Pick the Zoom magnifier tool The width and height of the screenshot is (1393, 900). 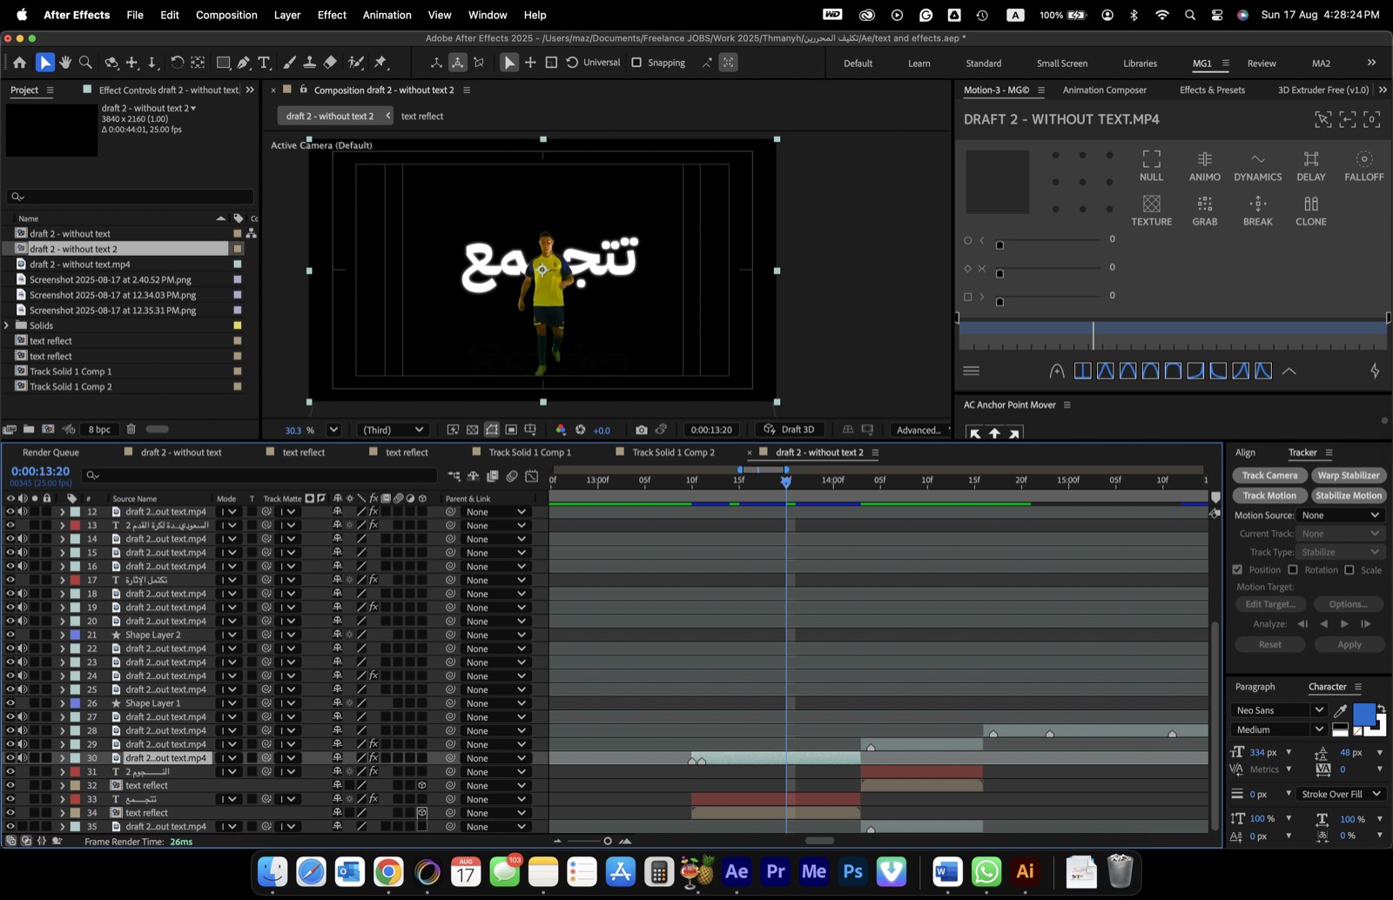tap(85, 63)
